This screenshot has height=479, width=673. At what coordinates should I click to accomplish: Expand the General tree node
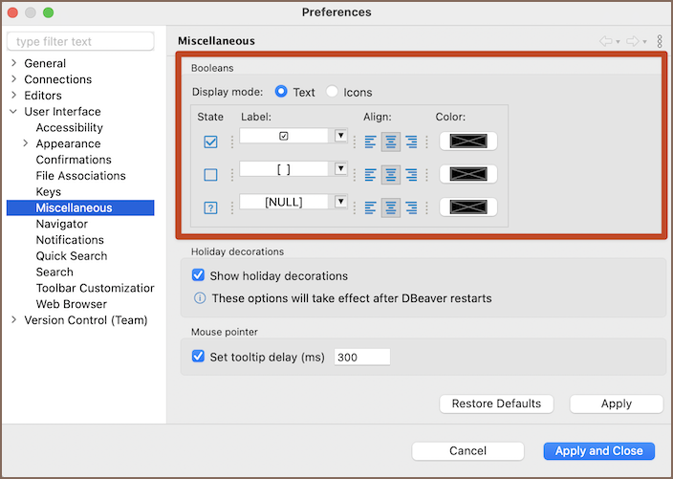(x=13, y=63)
